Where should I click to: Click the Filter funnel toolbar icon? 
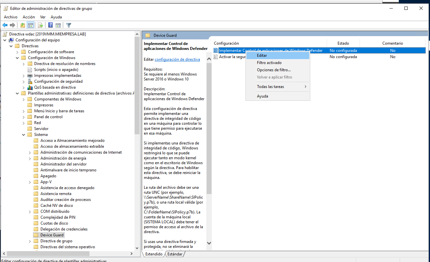68,25
